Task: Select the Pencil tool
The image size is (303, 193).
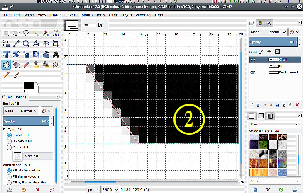Action: point(6,75)
